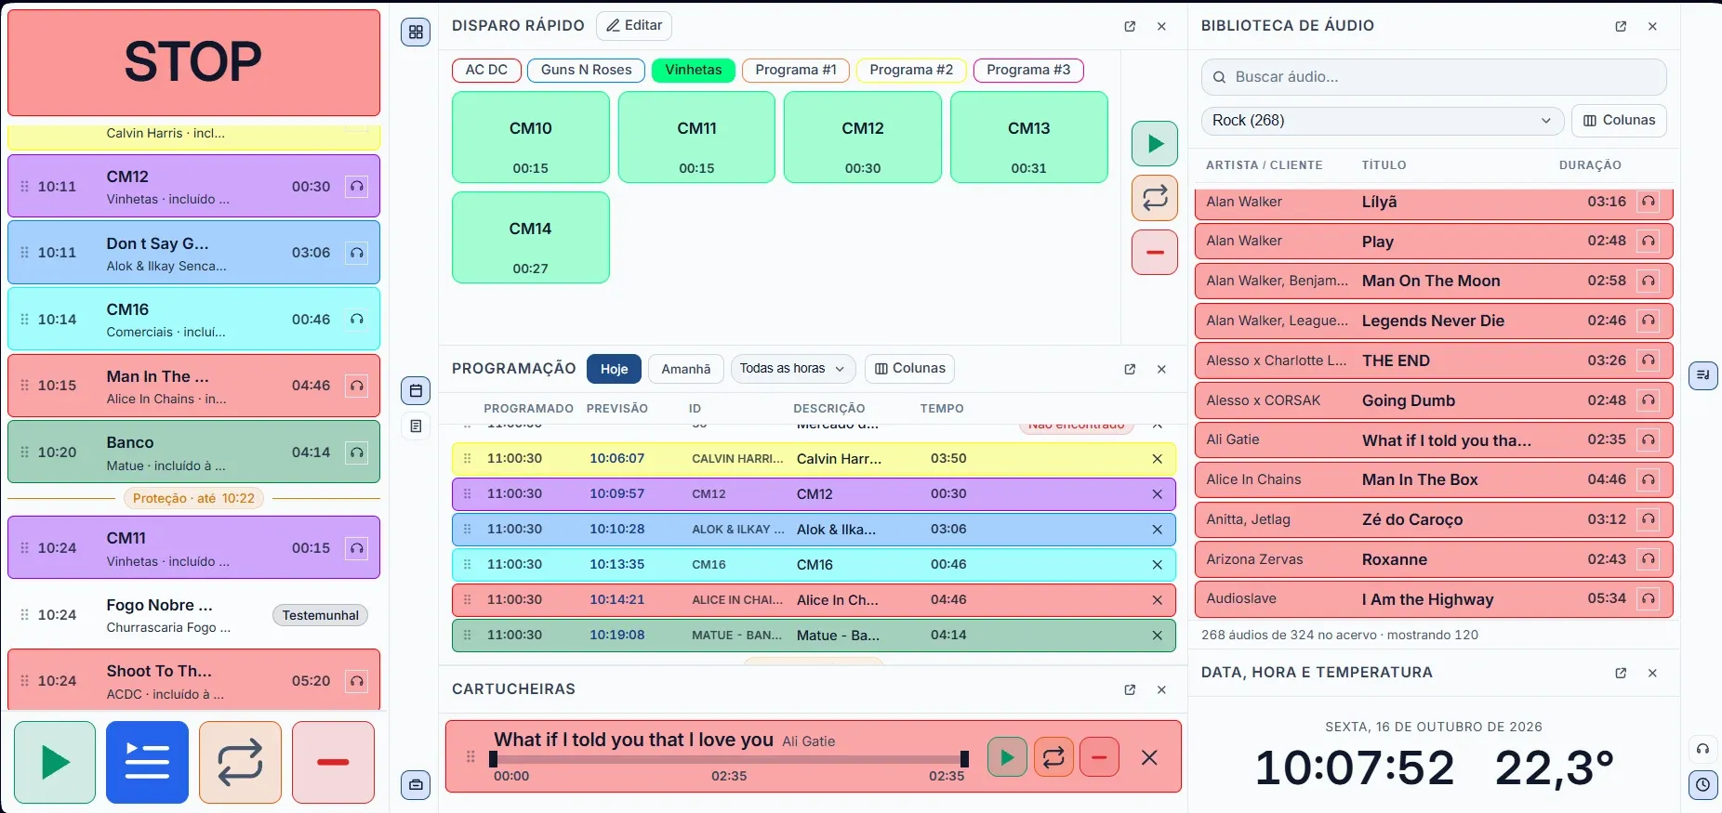Toggle playlist loop button at bottom left

(240, 762)
